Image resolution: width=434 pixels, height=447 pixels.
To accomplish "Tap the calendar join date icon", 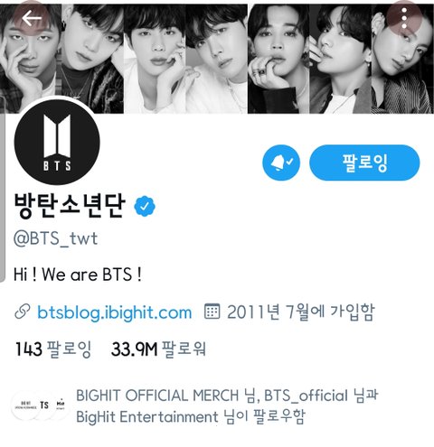I will (212, 312).
